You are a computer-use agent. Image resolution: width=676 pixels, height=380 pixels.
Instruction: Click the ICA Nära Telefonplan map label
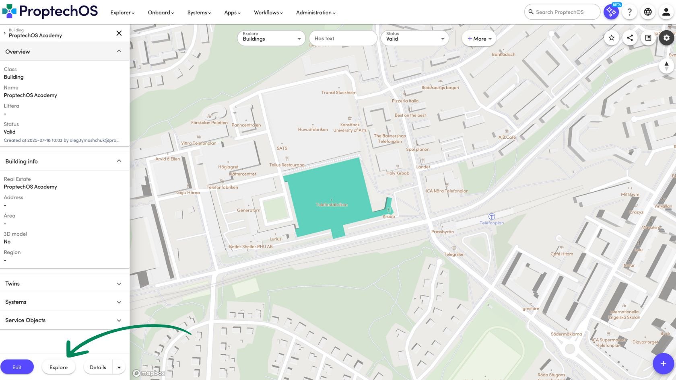447,191
